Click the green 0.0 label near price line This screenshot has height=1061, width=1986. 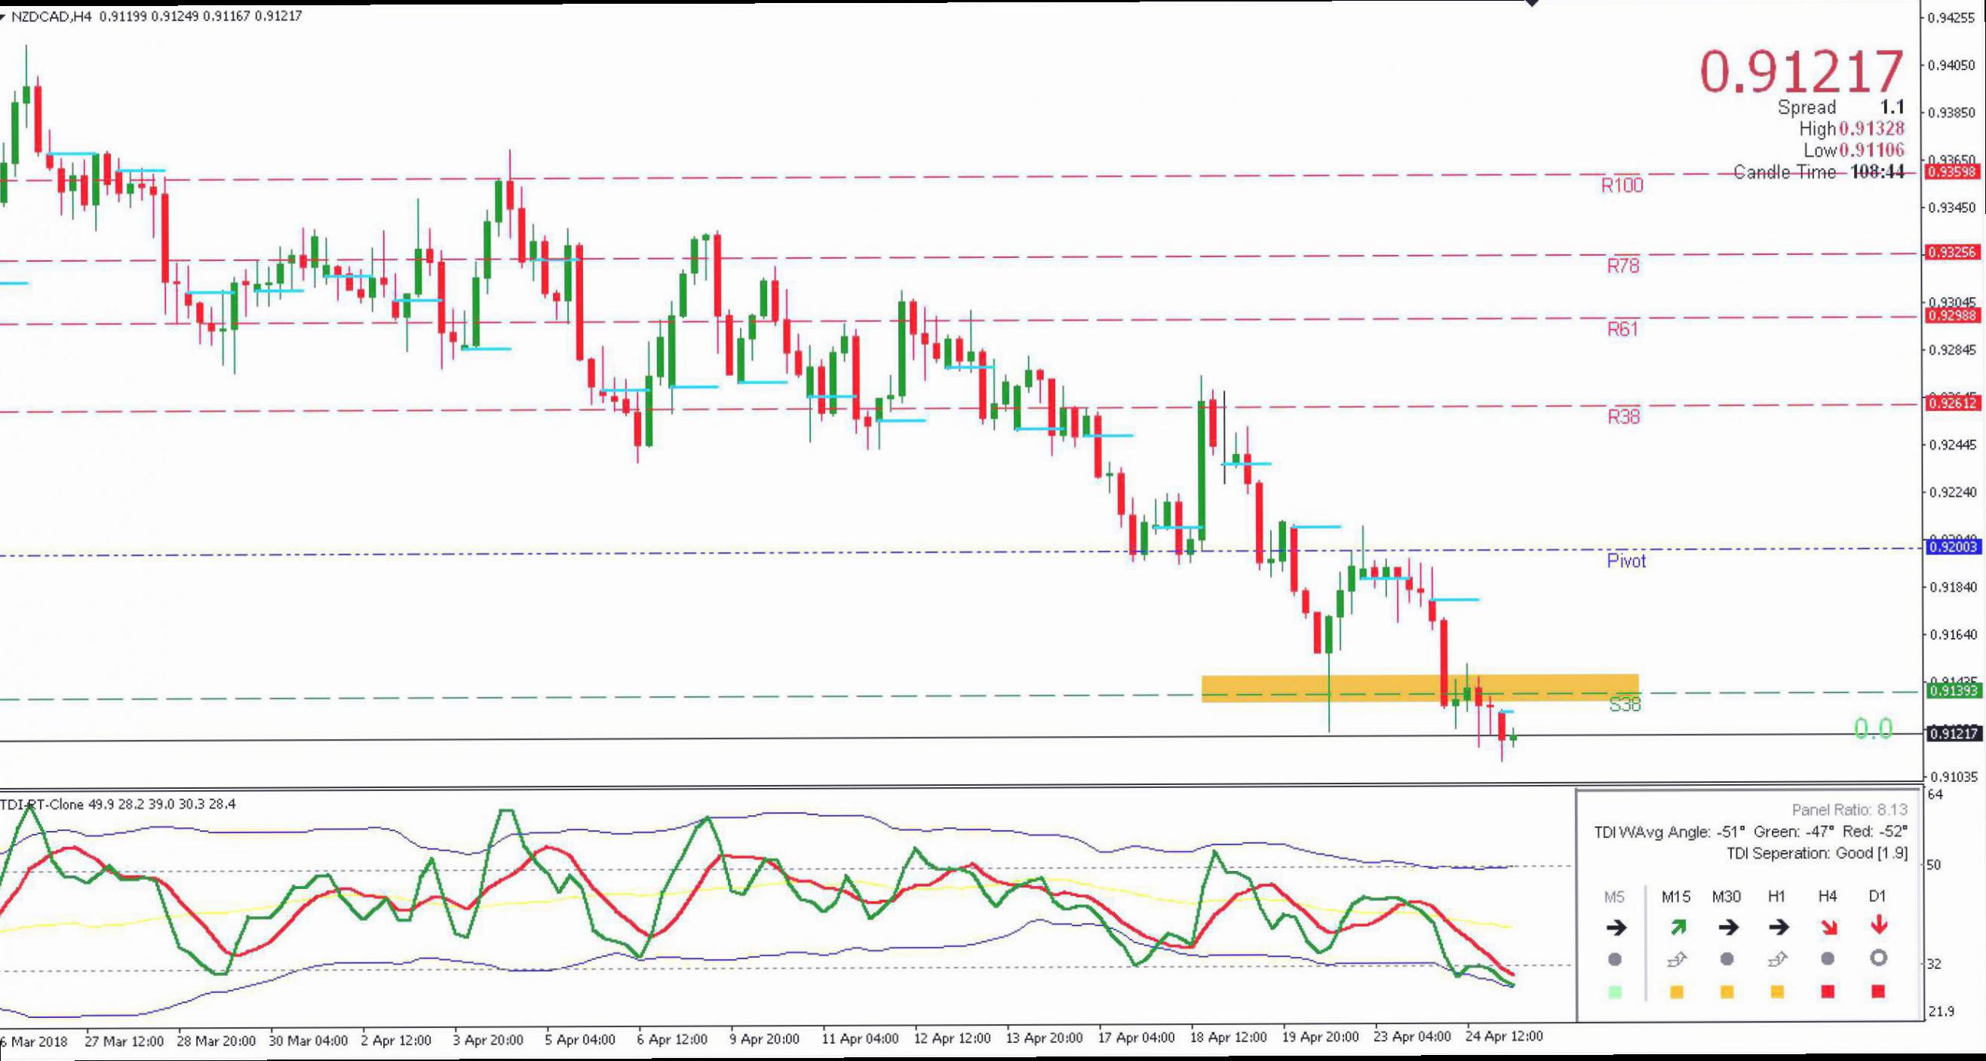1873,729
